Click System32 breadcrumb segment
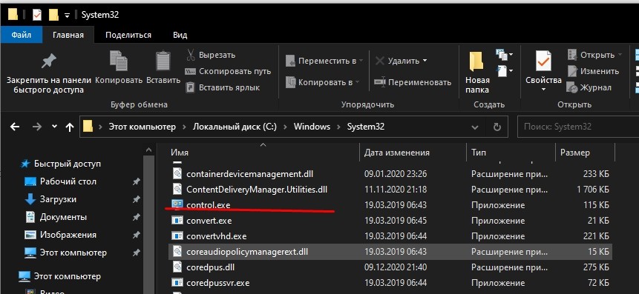 (366, 127)
